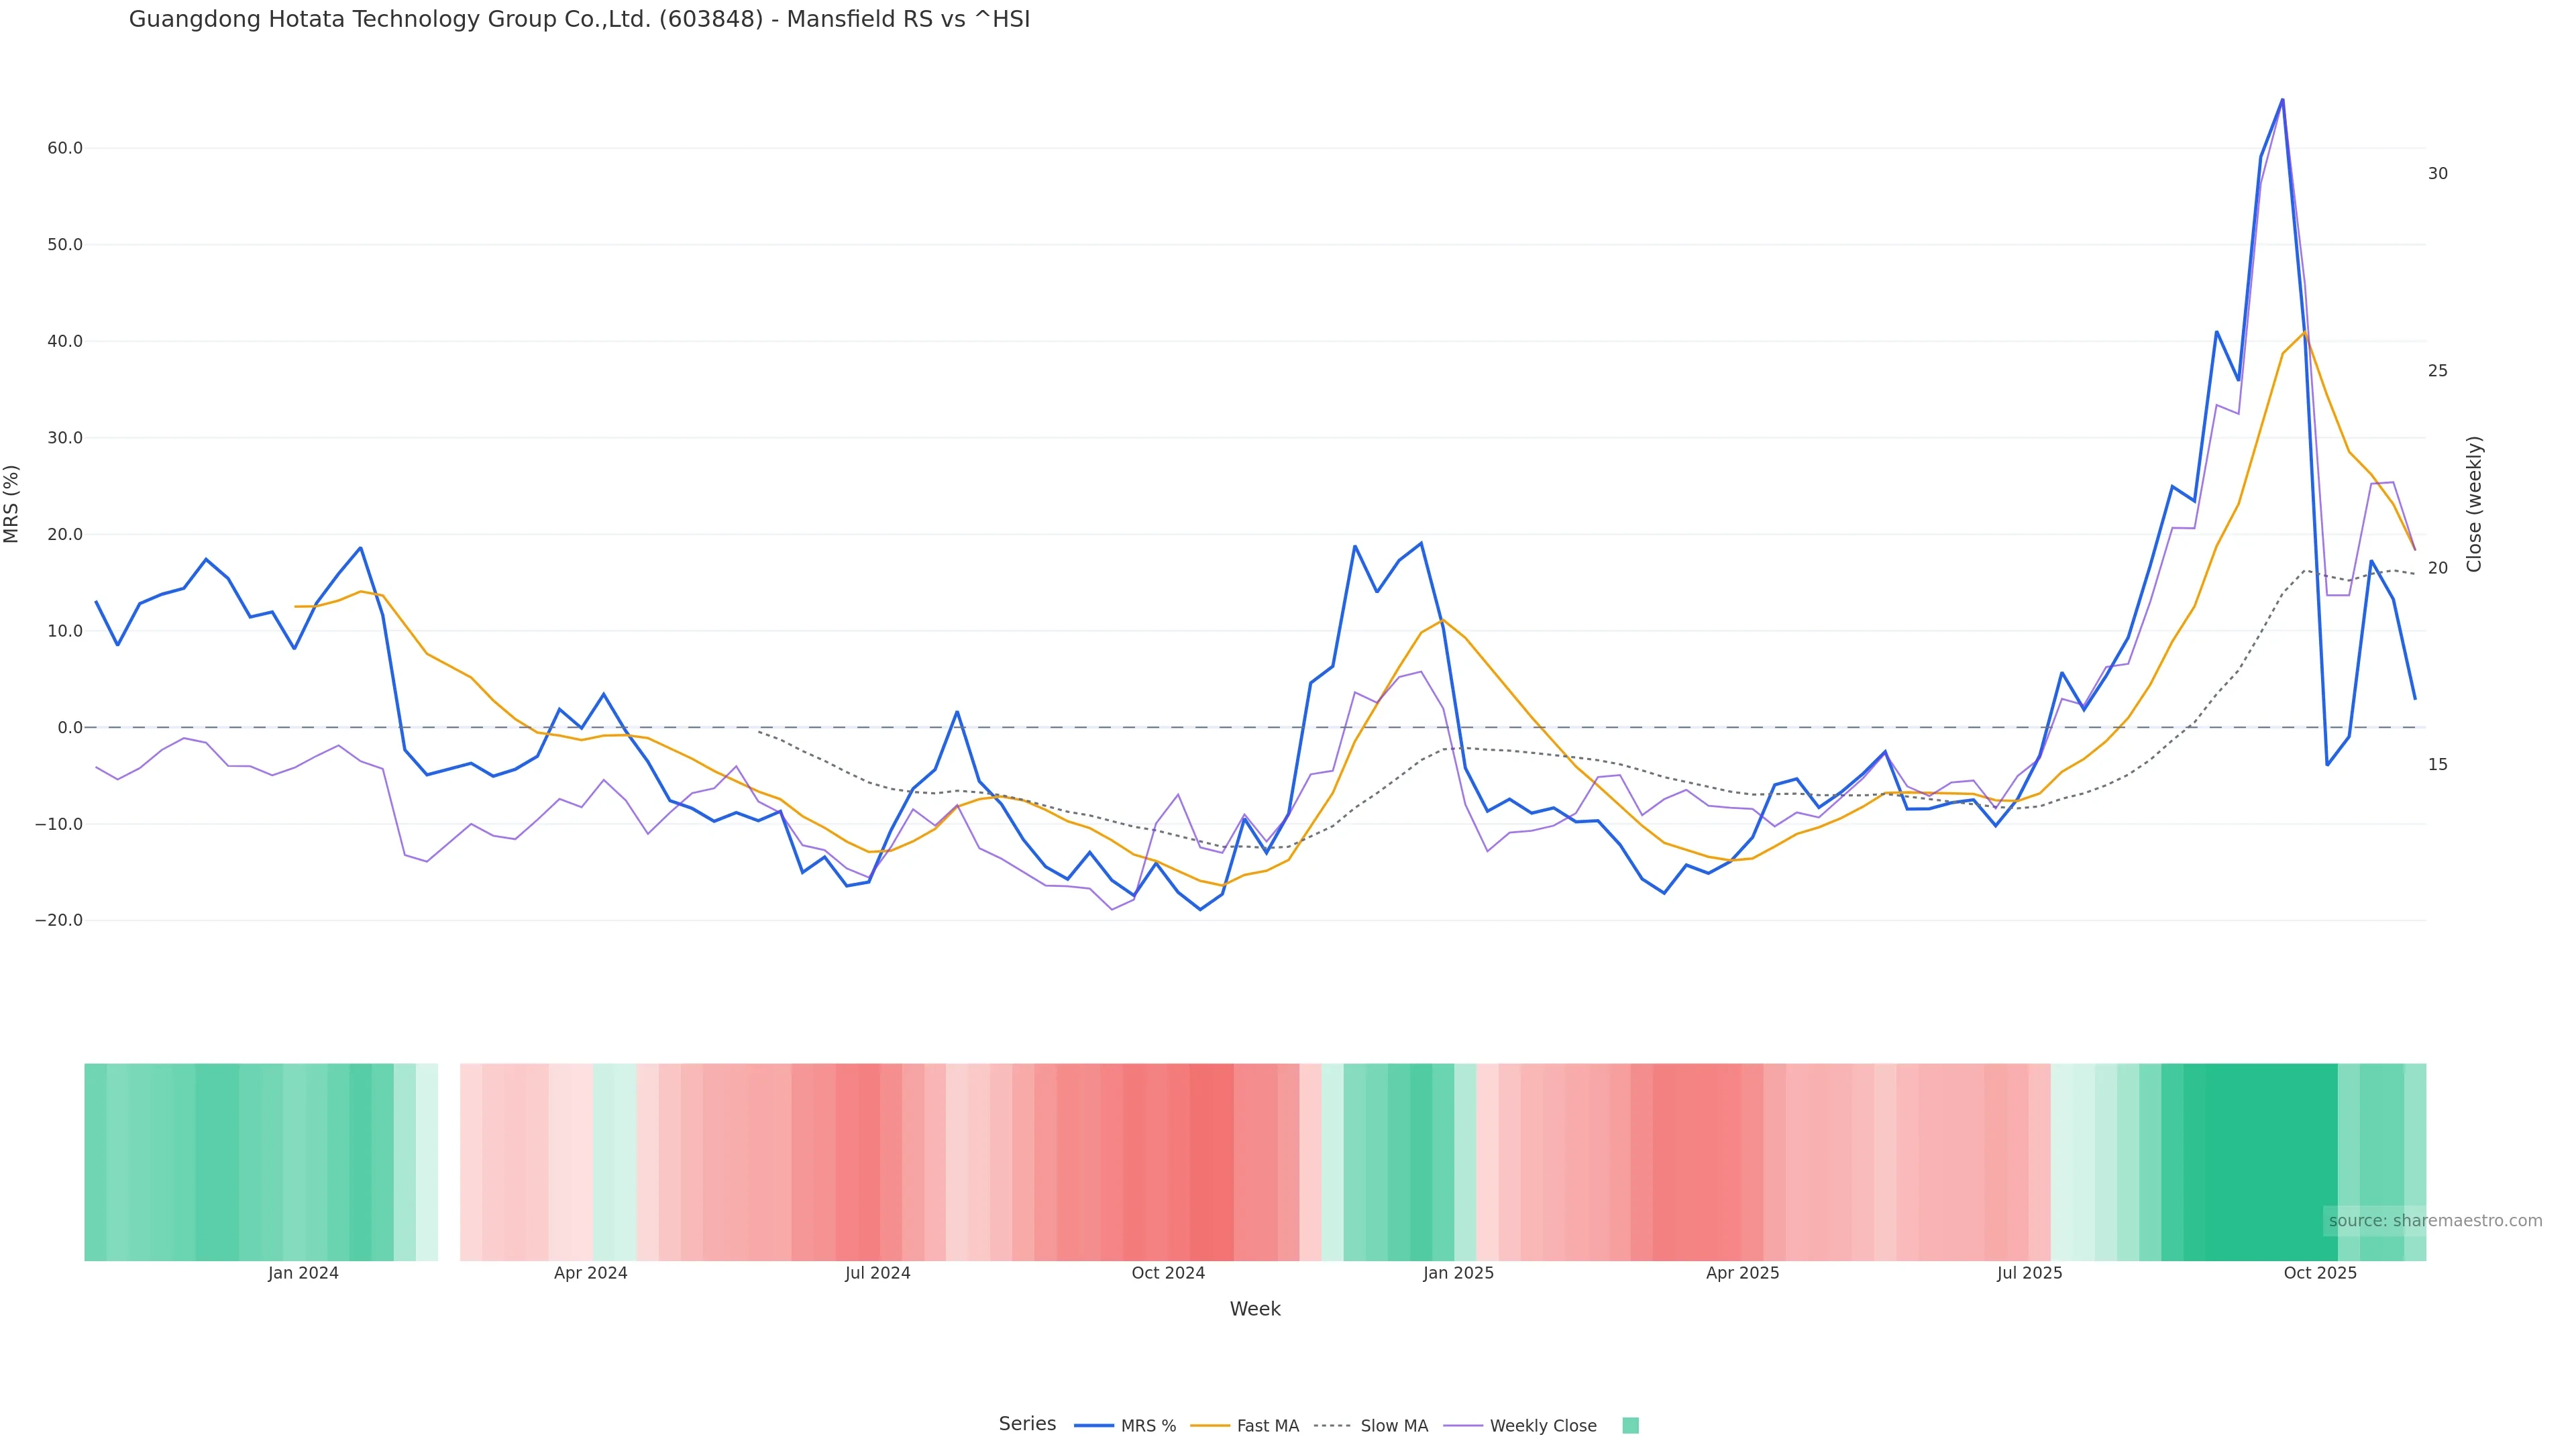Click the Oct 2024 x-axis tick label
Viewport: 2576px width, 1449px height.
[1168, 1273]
